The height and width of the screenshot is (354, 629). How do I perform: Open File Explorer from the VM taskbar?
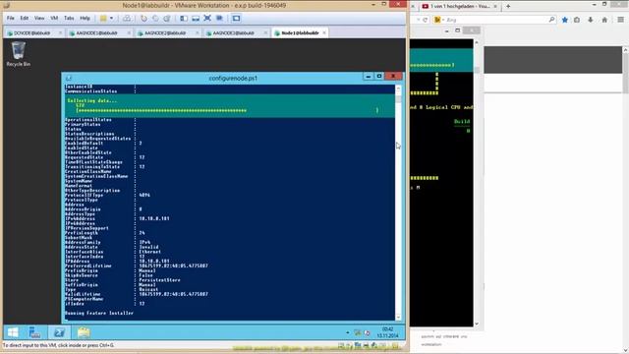(x=84, y=332)
